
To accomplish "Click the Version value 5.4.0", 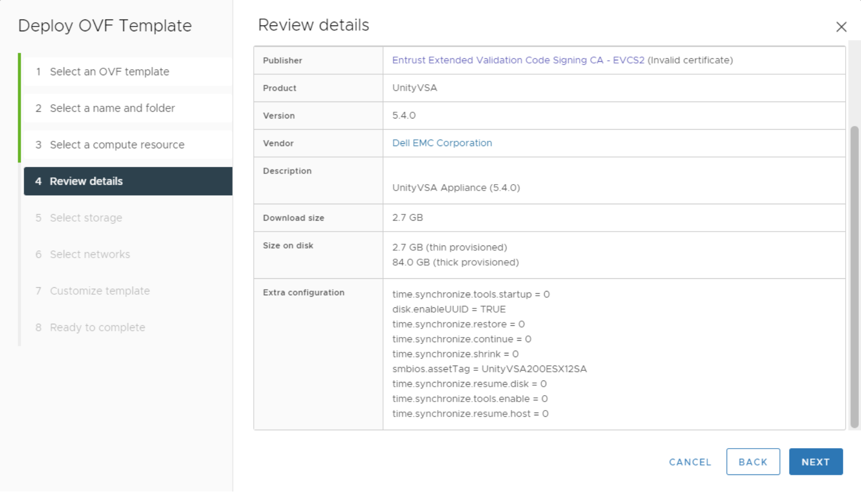I will coord(404,115).
